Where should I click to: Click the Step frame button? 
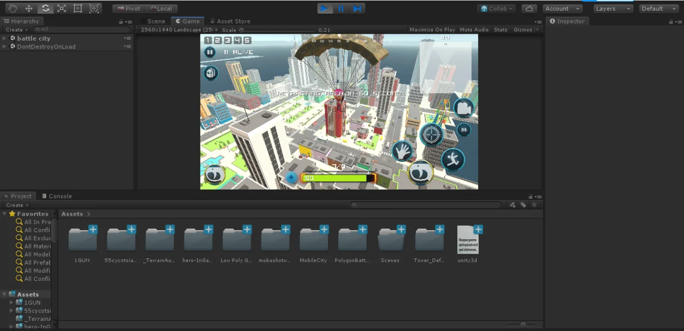click(357, 9)
